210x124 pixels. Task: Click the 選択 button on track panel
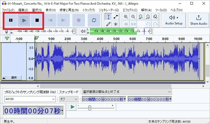coord(14,77)
